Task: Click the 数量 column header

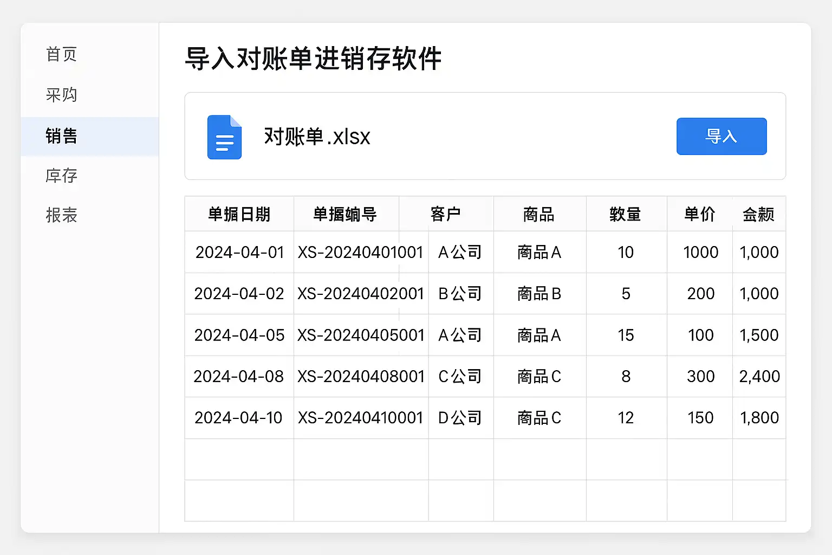Action: click(x=626, y=214)
